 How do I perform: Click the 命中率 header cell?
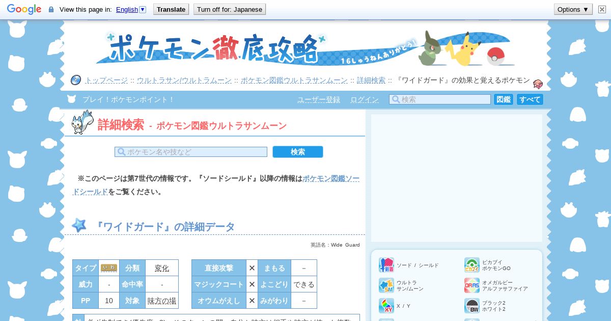tap(132, 284)
